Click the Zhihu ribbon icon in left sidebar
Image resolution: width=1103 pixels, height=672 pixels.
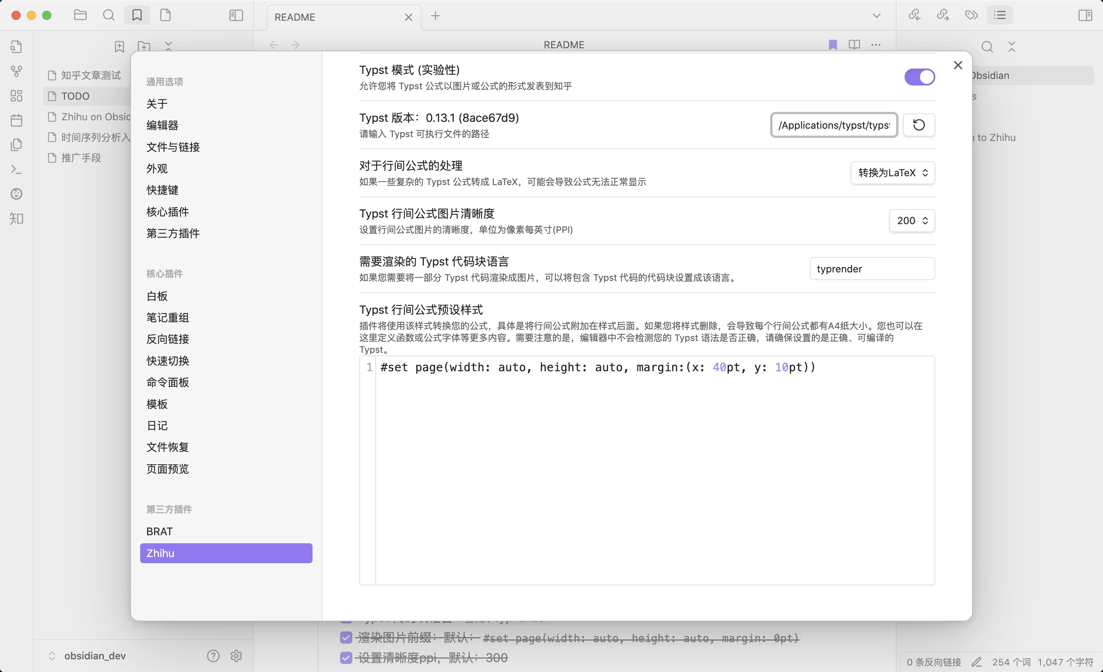click(x=16, y=218)
